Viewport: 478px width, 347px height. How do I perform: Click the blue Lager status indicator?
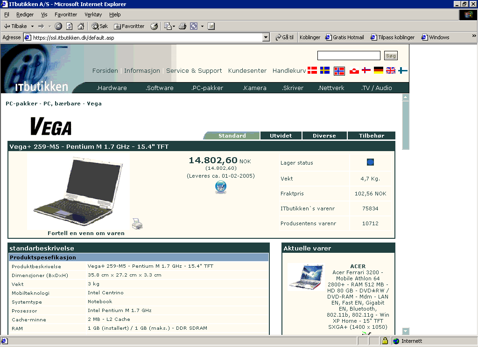tap(370, 162)
